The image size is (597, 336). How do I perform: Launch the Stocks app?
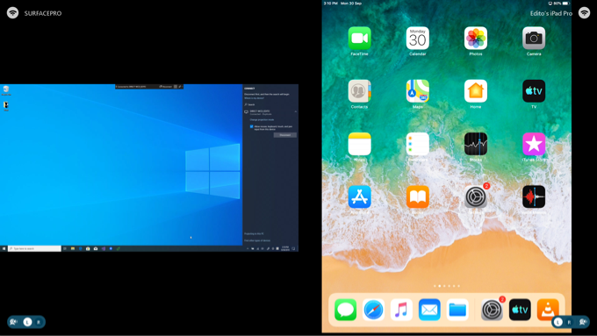point(476,144)
